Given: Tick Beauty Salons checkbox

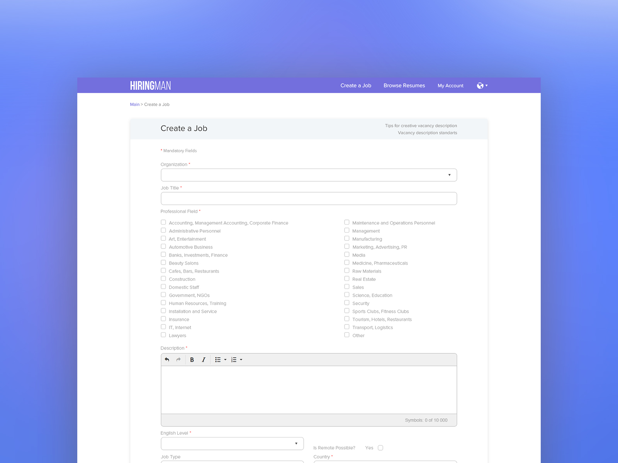Looking at the screenshot, I should pyautogui.click(x=163, y=263).
